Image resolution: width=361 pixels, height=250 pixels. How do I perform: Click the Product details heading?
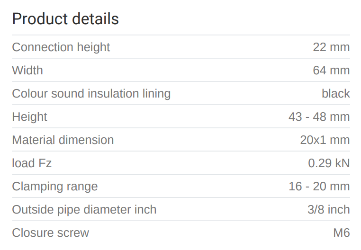pos(65,19)
